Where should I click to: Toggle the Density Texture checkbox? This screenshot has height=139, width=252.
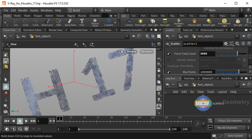tap(168, 60)
